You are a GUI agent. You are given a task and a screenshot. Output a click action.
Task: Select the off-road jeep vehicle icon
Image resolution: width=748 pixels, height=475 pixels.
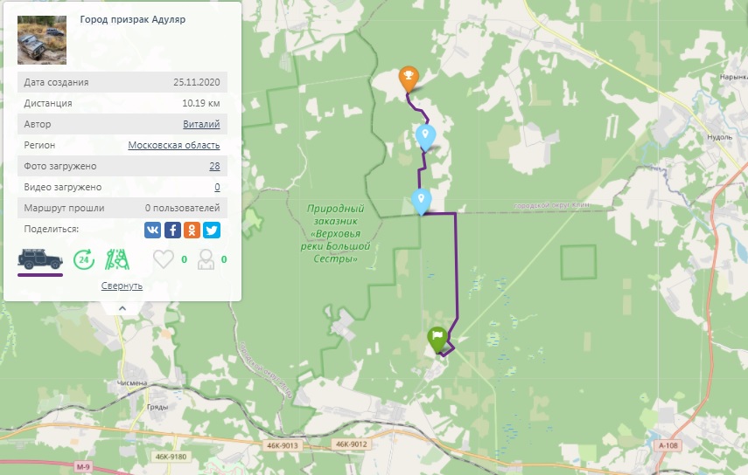coord(40,259)
